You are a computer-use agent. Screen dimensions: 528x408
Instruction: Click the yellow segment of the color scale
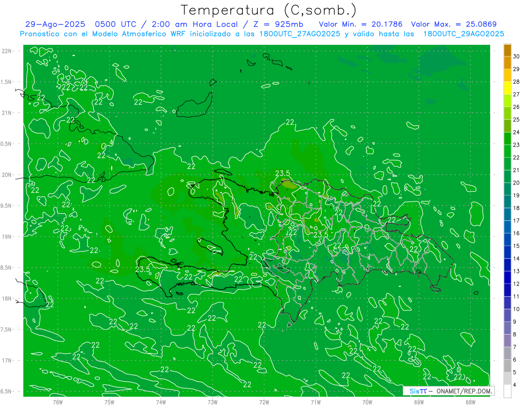tap(507, 88)
